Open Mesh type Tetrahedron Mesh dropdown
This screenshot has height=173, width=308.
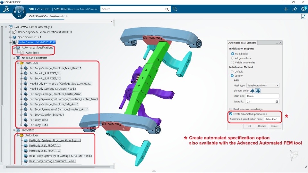[263, 86]
